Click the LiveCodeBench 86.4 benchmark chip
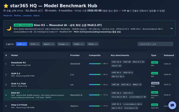 133,104
